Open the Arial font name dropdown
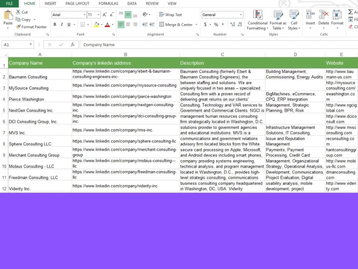Screen dimensions: 358x269 coord(84,15)
